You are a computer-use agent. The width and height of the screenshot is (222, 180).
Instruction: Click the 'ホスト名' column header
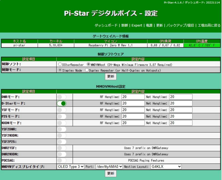point(19,41)
